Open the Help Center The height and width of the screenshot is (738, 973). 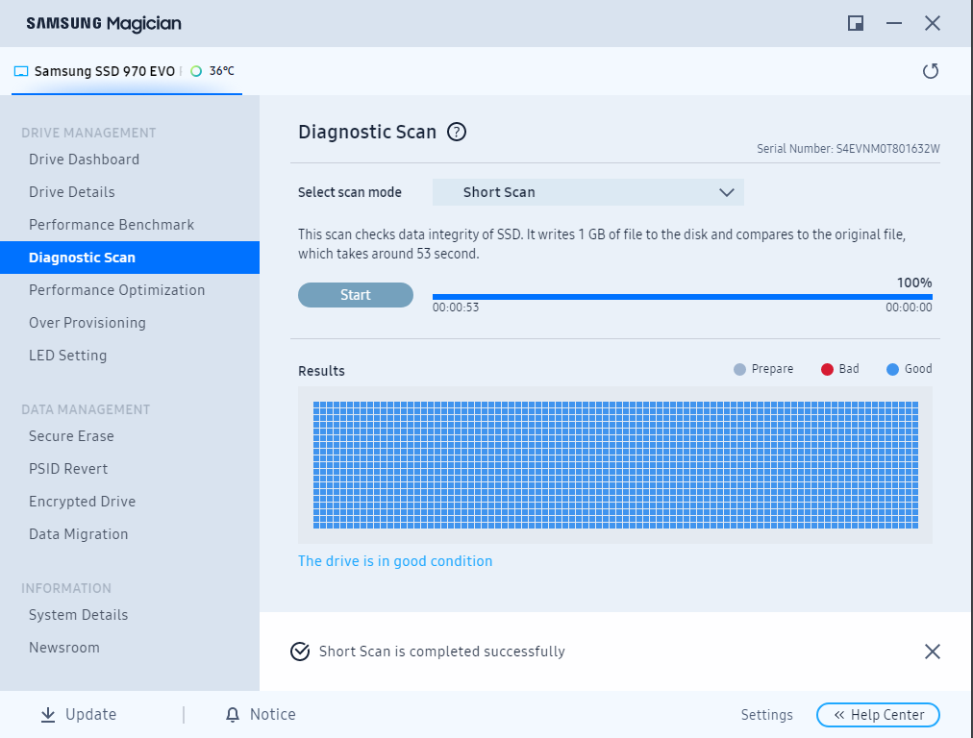[878, 715]
